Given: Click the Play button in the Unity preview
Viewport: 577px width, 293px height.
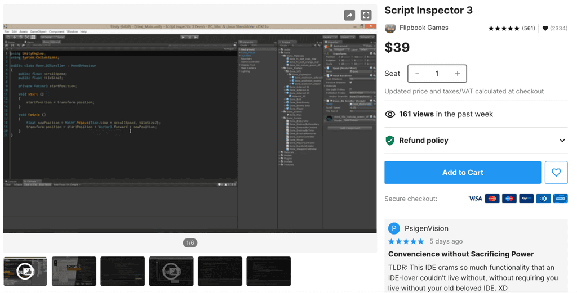Looking at the screenshot, I should click(x=183, y=38).
